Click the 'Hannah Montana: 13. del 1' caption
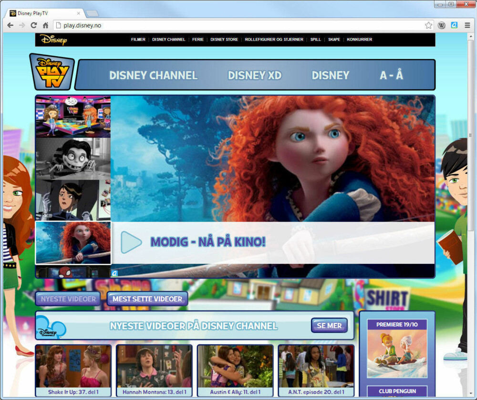This screenshot has width=477, height=400. click(154, 392)
